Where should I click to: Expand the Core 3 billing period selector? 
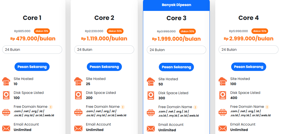pos(176,50)
